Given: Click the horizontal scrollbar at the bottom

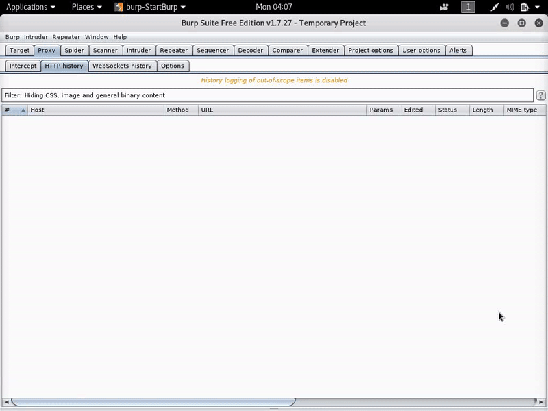Looking at the screenshot, I should click(154, 402).
